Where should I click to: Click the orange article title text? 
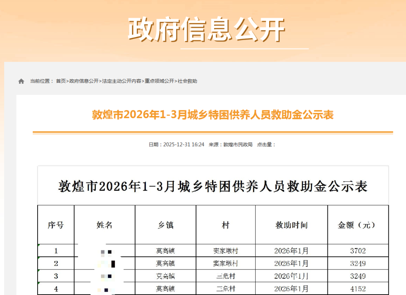click(213, 115)
